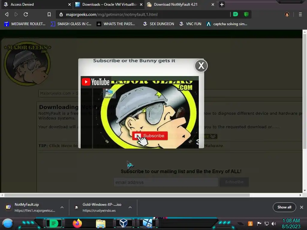Switch to Access Denied tab
Screen dimensions: 307x230
(37, 4)
